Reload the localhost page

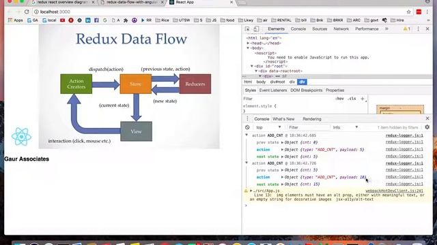point(27,12)
